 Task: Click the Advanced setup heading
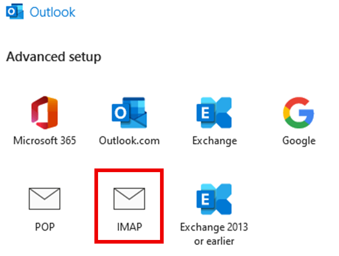click(x=54, y=57)
